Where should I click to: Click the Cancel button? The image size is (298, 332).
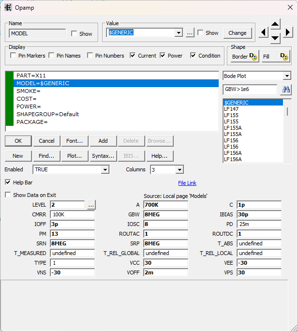pyautogui.click(x=46, y=141)
